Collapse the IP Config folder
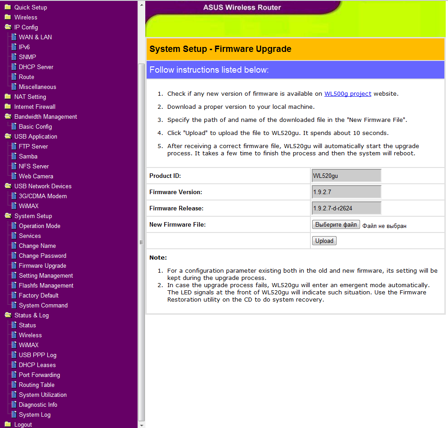Screen dimensions: 448x428 pos(8,27)
